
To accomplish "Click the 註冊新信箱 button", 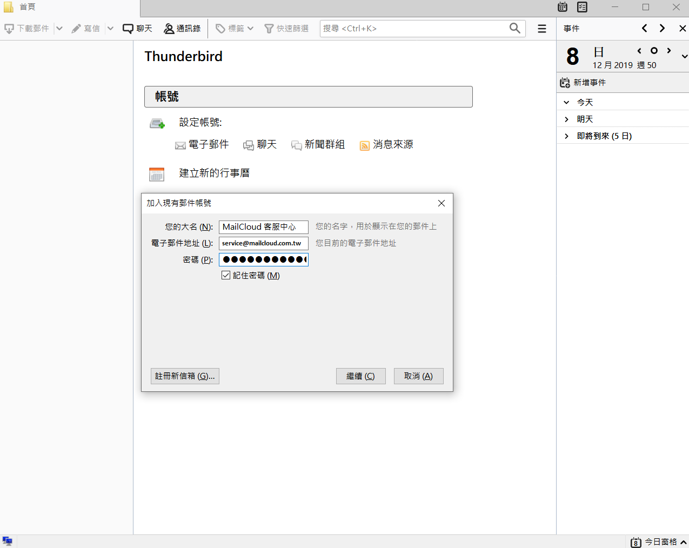I will (x=185, y=376).
